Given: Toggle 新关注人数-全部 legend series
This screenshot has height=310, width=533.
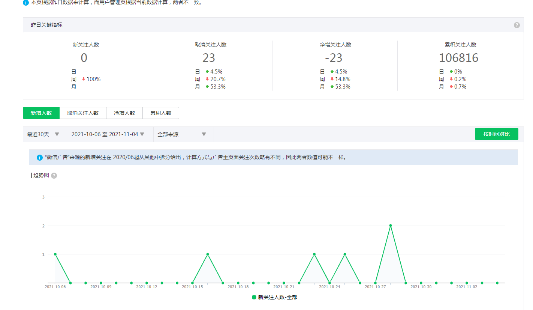Looking at the screenshot, I should pos(276,297).
